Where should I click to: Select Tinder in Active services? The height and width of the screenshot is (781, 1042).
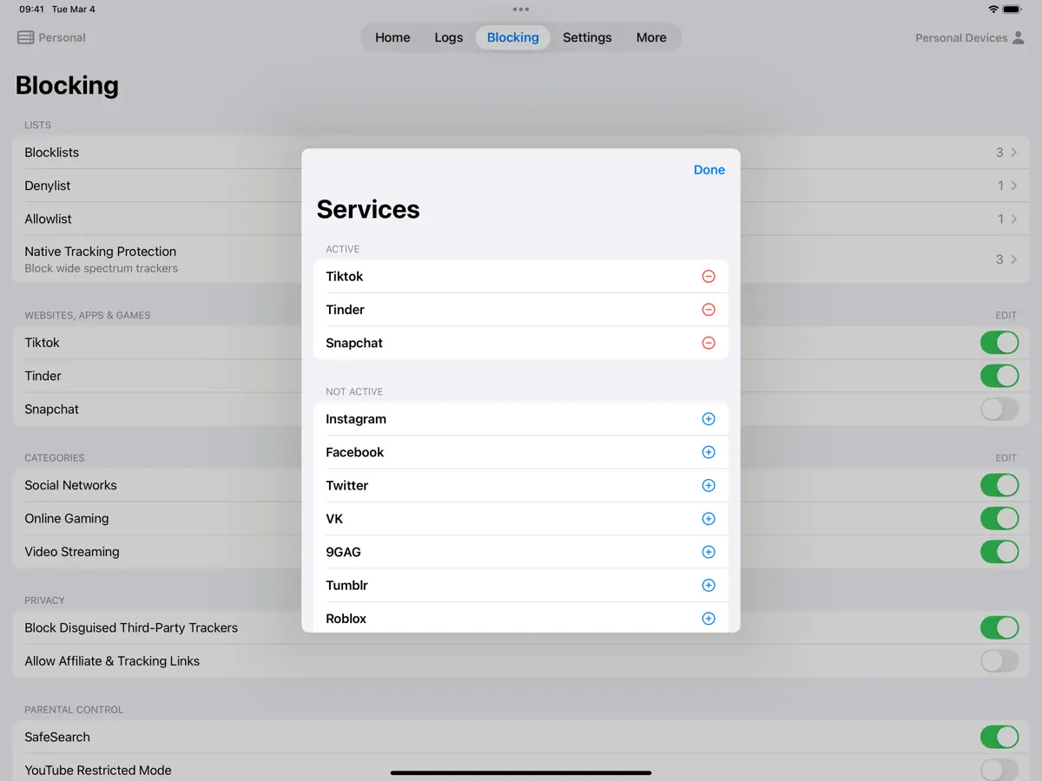coord(345,310)
